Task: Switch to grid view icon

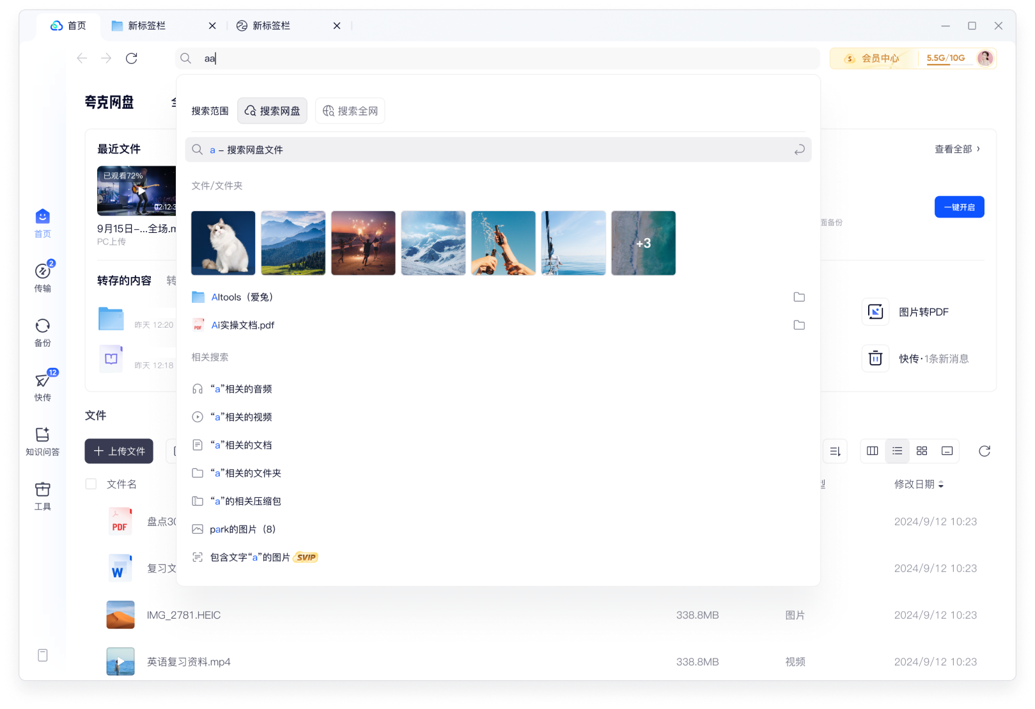Action: tap(922, 451)
